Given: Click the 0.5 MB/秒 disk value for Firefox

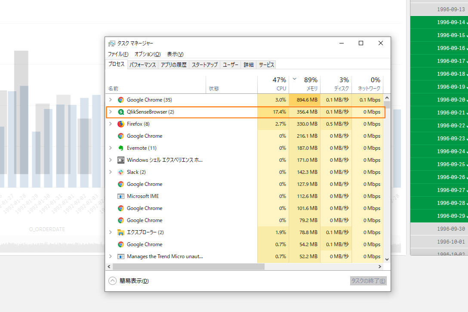Looking at the screenshot, I should pyautogui.click(x=337, y=124).
